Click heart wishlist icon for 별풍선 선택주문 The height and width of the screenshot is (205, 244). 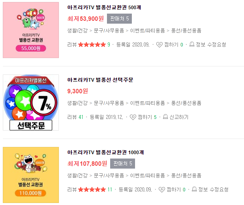tap(133, 117)
